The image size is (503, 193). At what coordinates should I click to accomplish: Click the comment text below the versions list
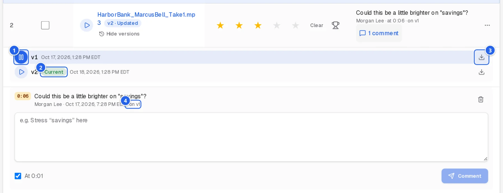(90, 96)
